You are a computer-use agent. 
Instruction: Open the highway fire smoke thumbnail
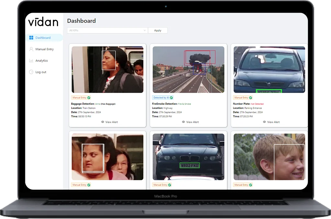click(x=188, y=70)
